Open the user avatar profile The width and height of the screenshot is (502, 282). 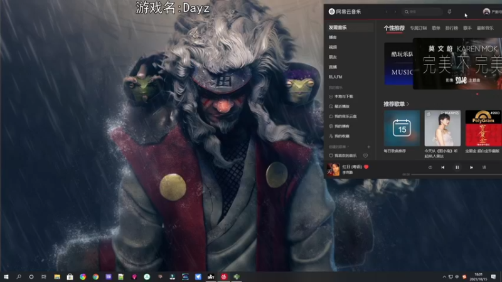[486, 12]
